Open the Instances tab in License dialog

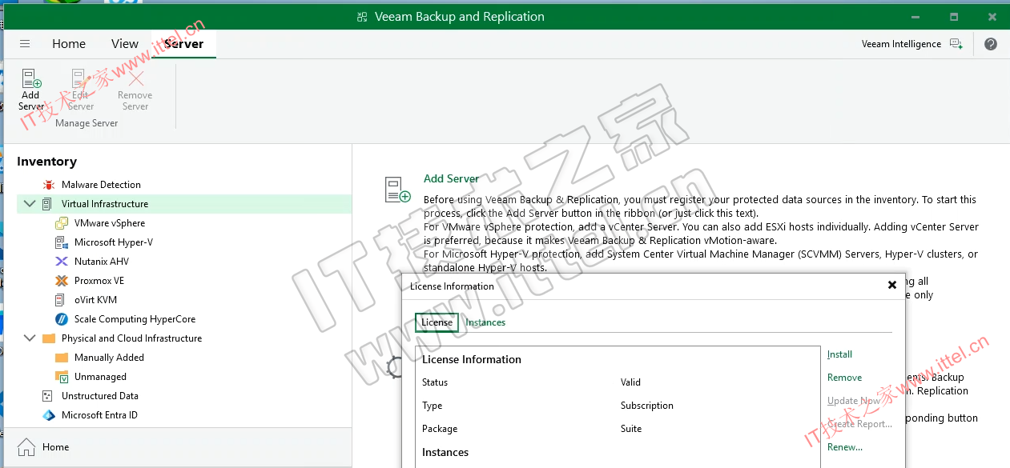coord(485,322)
